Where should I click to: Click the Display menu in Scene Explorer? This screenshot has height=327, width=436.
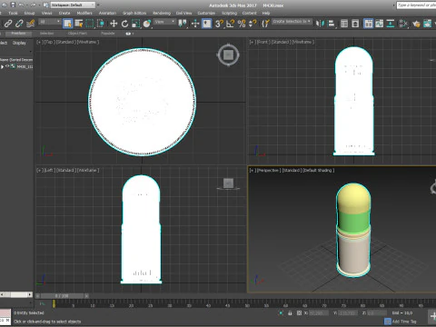(19, 43)
